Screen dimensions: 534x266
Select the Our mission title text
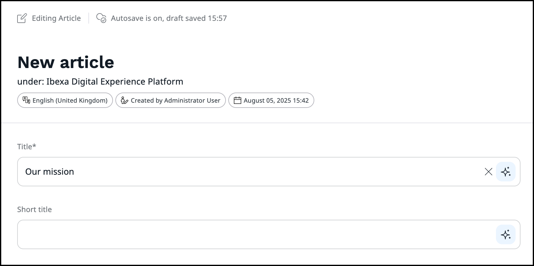[50, 172]
